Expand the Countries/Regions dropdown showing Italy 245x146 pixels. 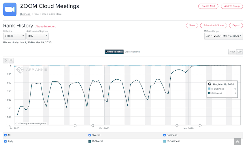pyautogui.click(x=37, y=36)
